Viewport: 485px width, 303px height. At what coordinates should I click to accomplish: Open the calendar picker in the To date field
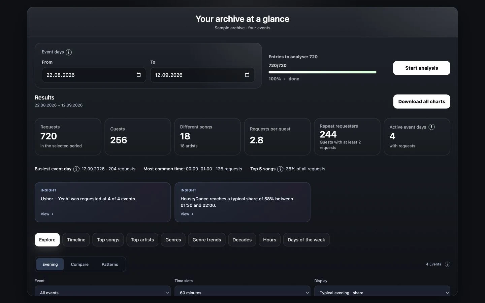(247, 75)
